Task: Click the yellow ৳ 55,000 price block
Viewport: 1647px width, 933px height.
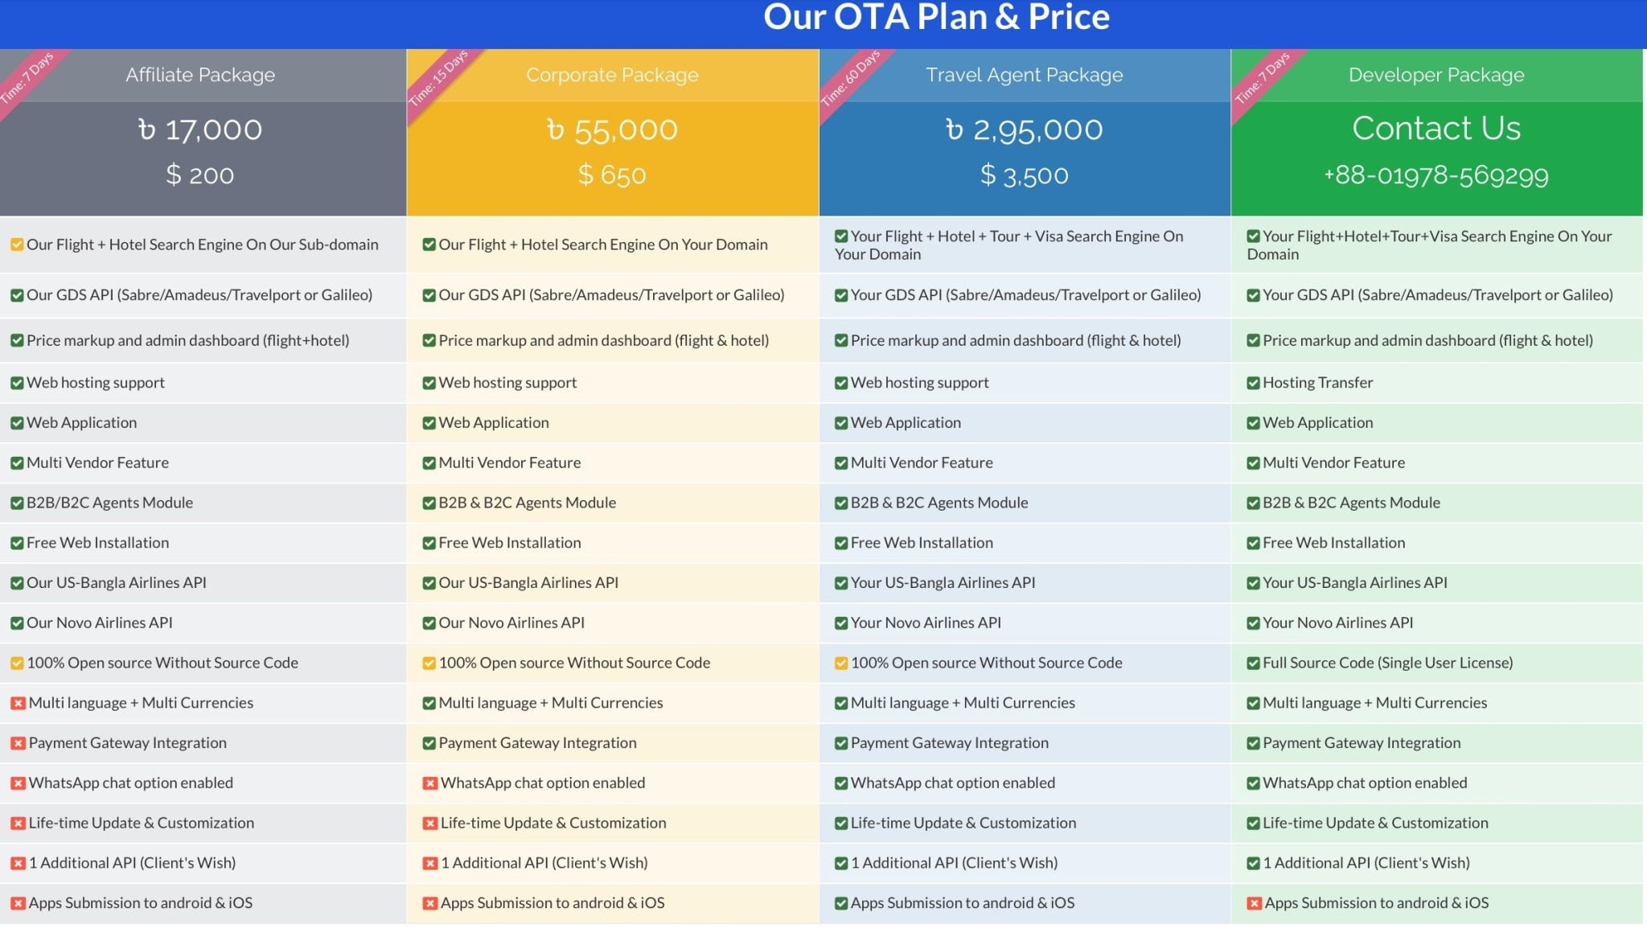Action: click(612, 153)
